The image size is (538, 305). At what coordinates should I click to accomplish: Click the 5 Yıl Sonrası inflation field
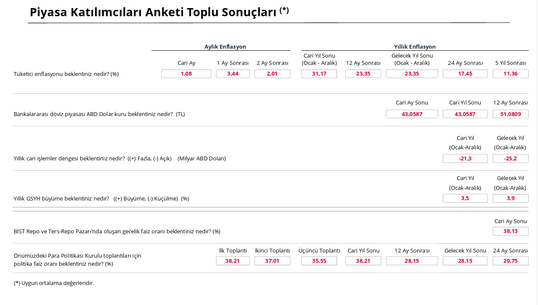pos(510,74)
